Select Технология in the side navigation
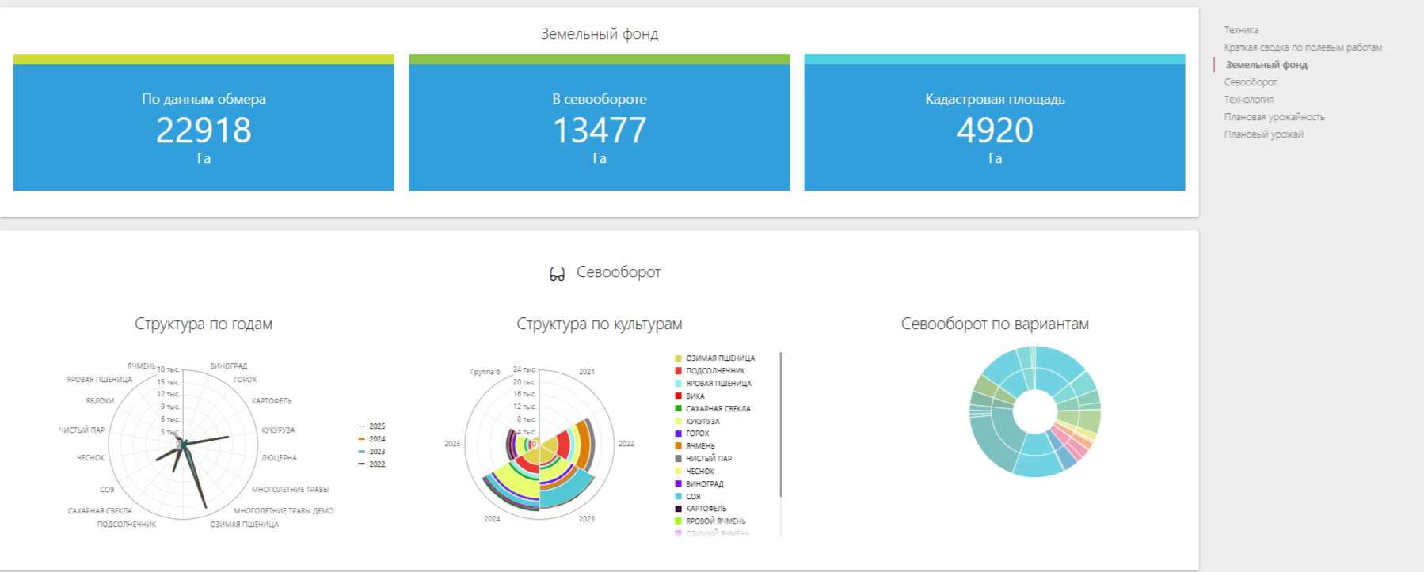 tap(1248, 100)
